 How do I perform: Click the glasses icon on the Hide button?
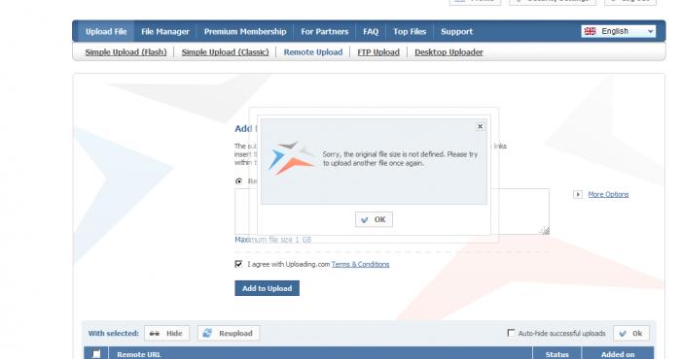tap(154, 334)
